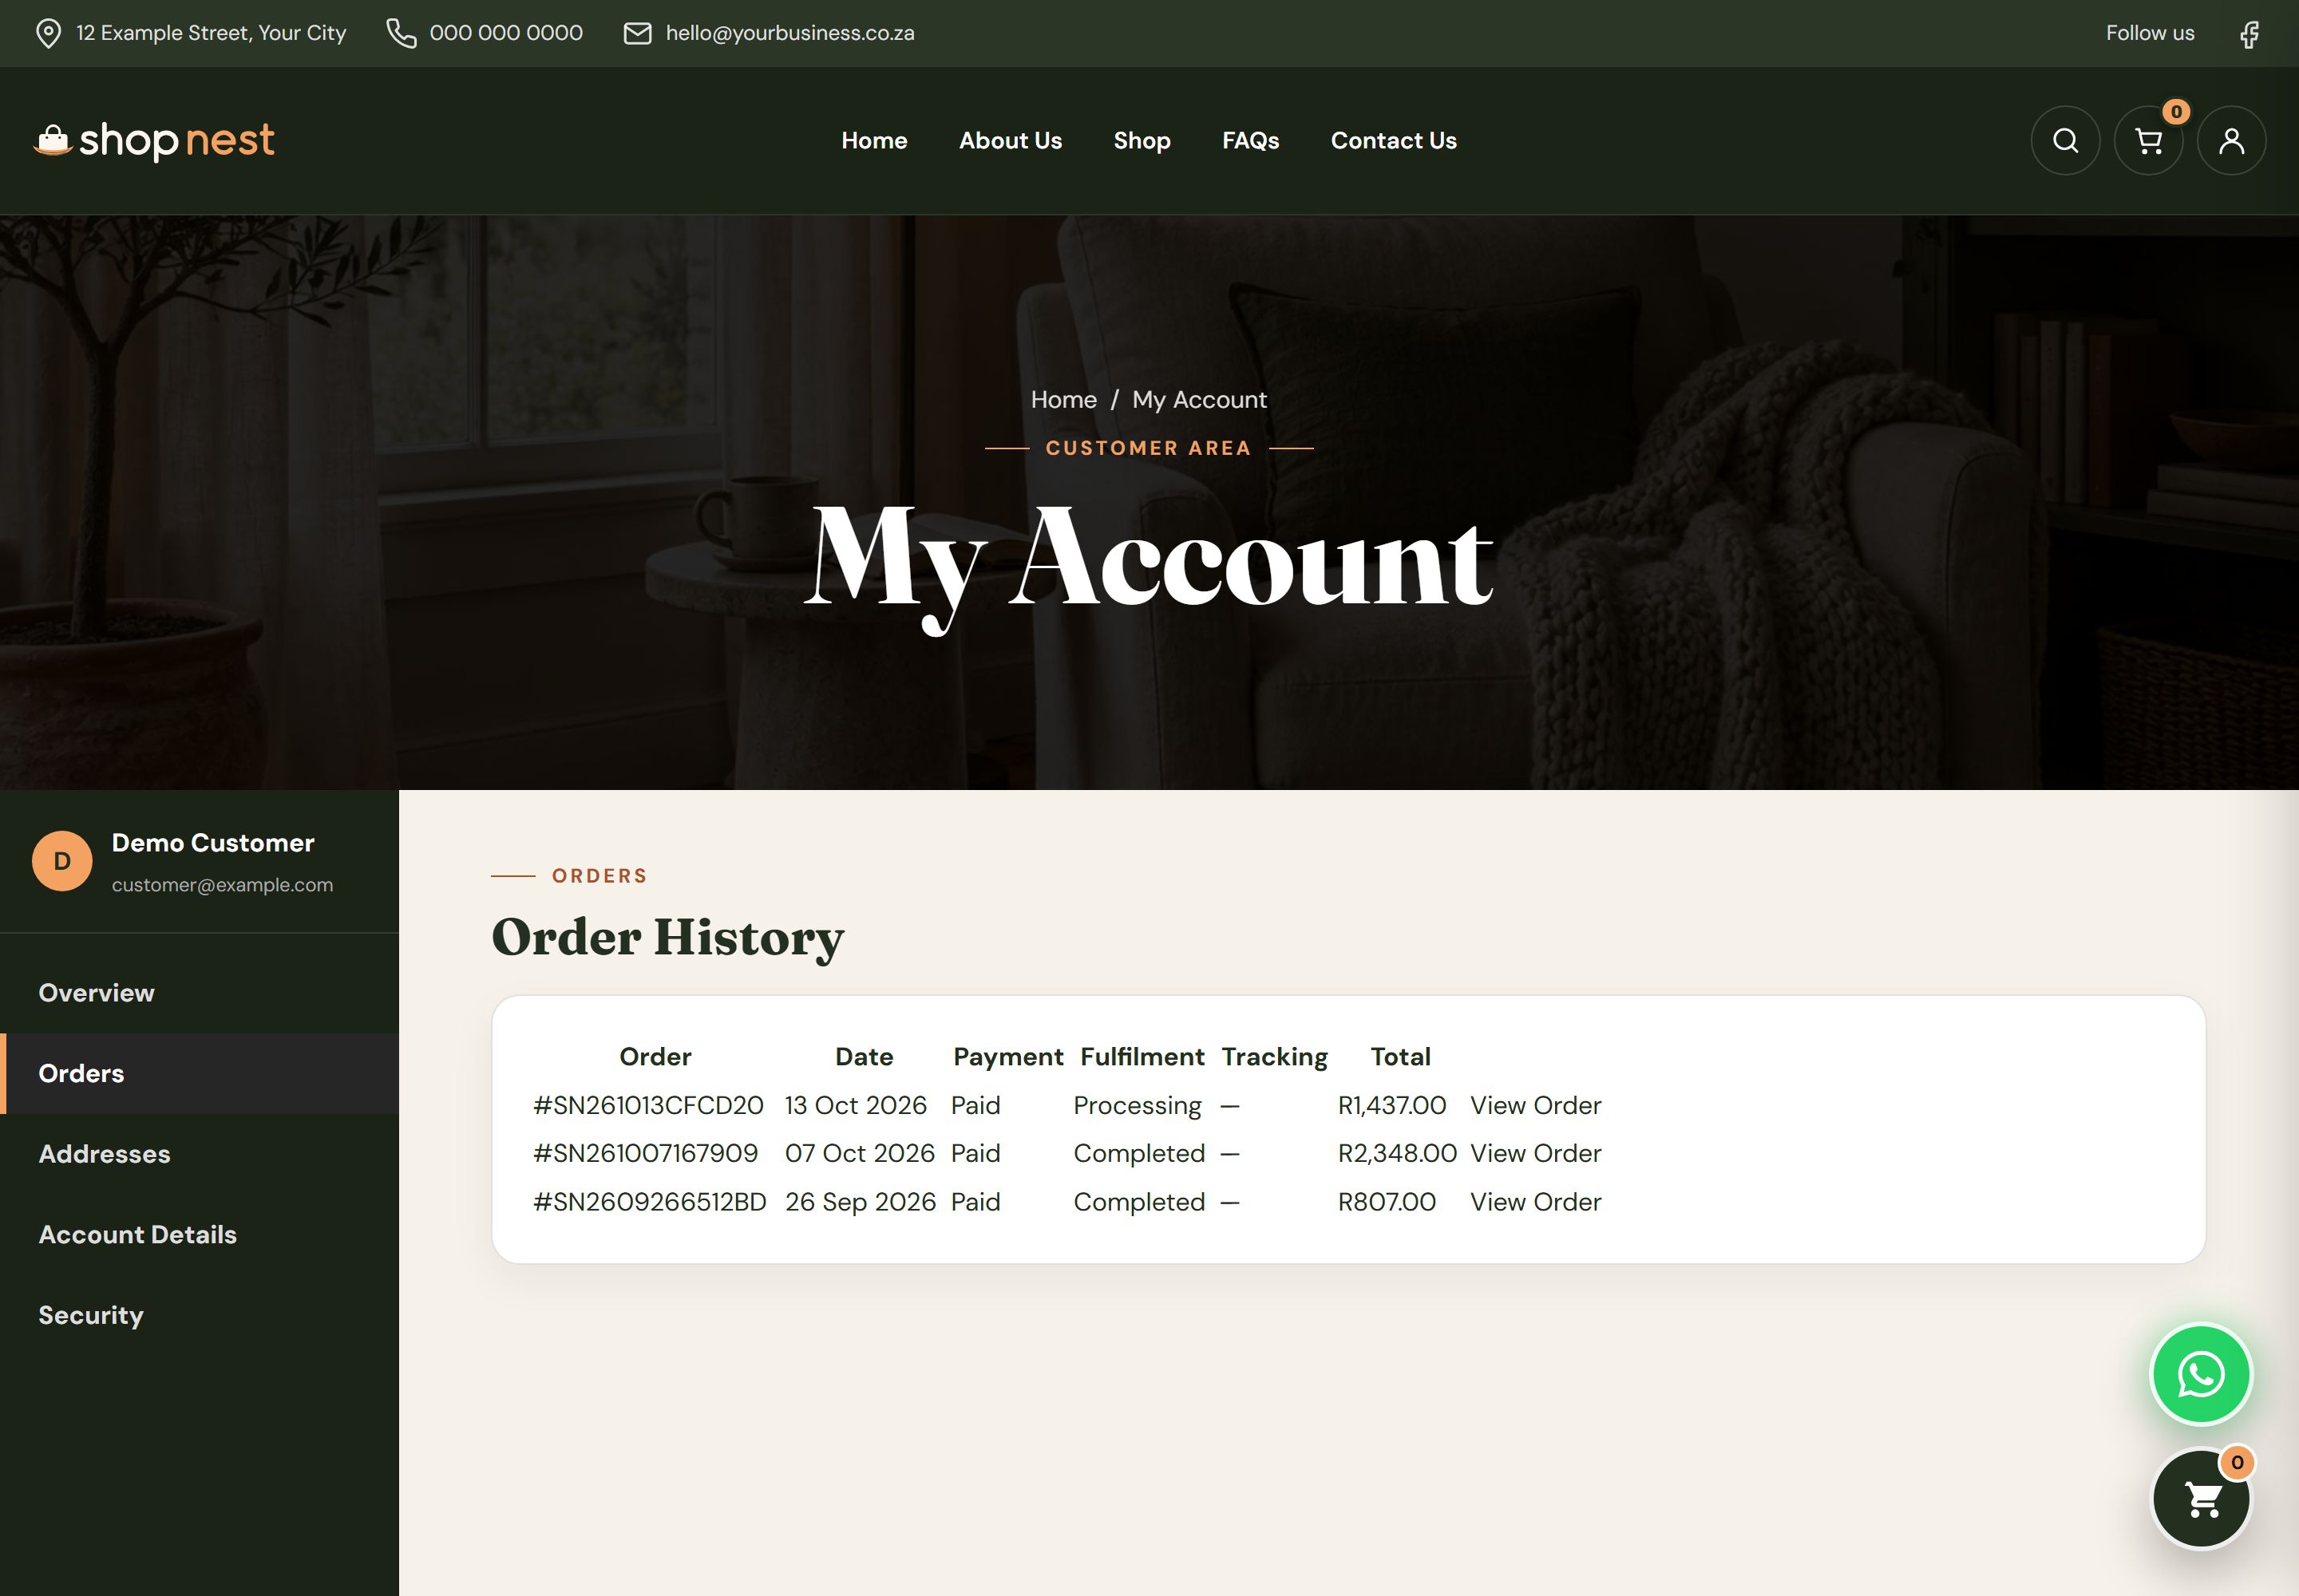Viewport: 2299px width, 1596px height.
Task: Click the Tracking column header
Action: [1275, 1057]
